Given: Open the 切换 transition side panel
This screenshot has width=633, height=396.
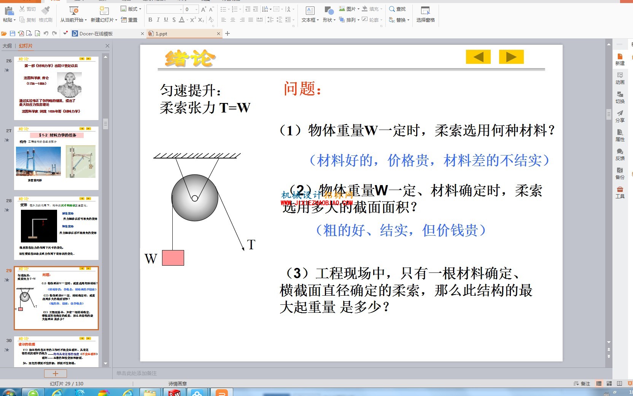Looking at the screenshot, I should [x=620, y=97].
